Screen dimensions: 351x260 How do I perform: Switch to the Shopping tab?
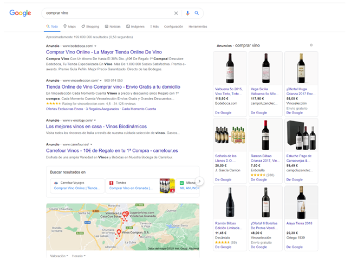click(90, 26)
